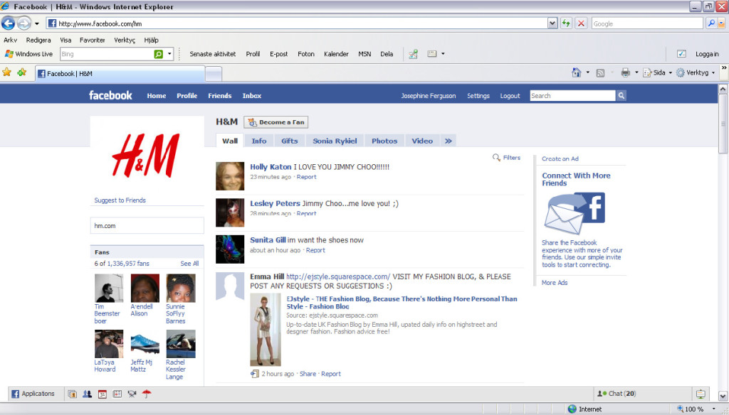Open the Arkv menu

point(10,40)
